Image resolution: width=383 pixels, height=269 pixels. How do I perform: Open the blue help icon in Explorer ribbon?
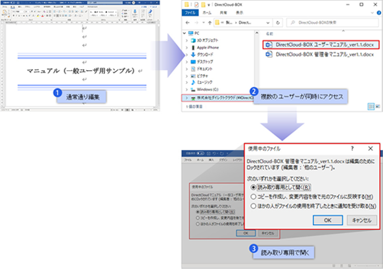[x=379, y=13]
